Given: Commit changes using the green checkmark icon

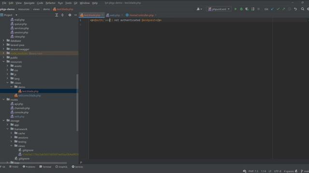Looking at the screenshot, I should tap(278, 9).
